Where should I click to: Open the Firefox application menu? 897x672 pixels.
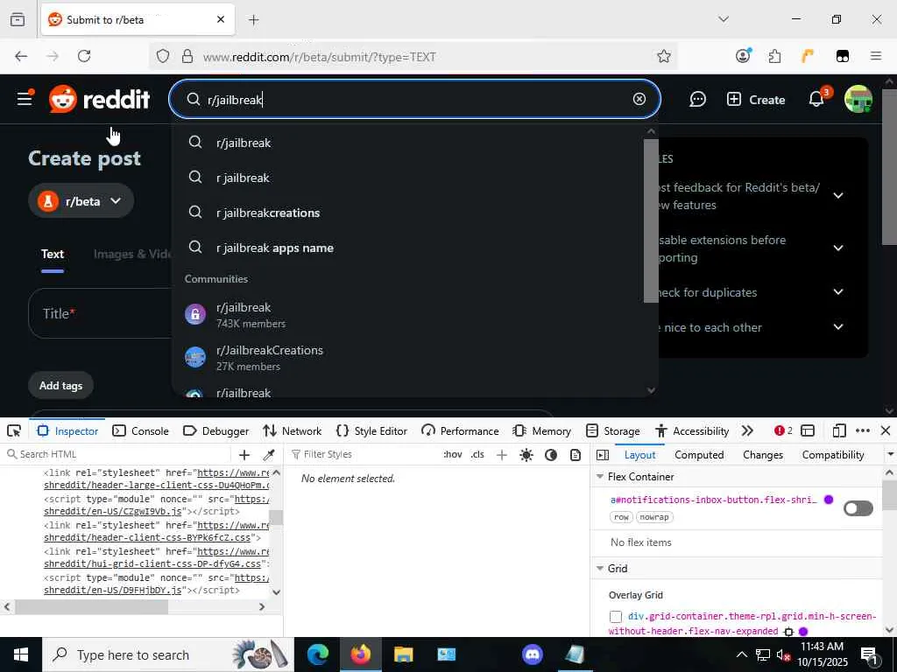pos(875,56)
